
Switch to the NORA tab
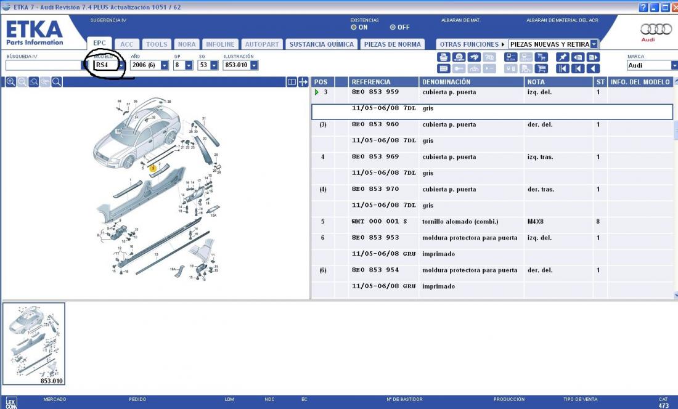click(x=187, y=44)
